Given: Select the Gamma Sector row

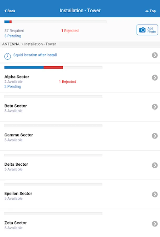Looking at the screenshot, I should 18,135.
